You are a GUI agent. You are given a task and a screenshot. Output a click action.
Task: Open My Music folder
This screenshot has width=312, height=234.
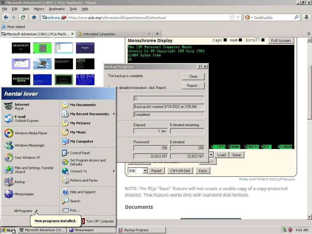(x=88, y=132)
